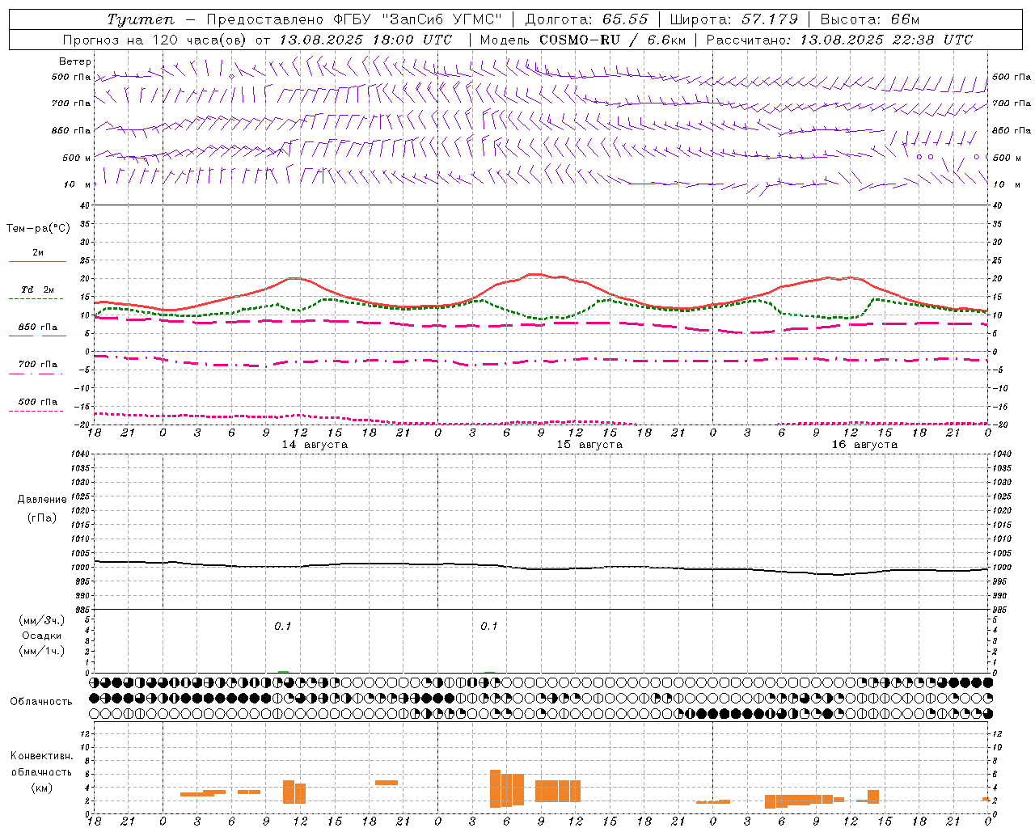Screen dimensions: 1035x828
Task: Select the "(мм/3ч.)" precipitation unit label
Action: [x=42, y=620]
